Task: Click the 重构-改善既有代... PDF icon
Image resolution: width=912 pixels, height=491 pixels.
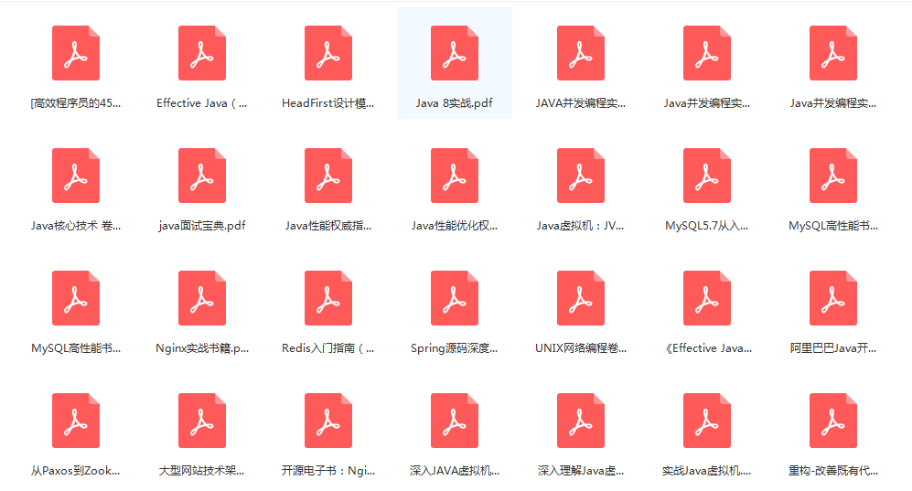Action: pyautogui.click(x=833, y=421)
